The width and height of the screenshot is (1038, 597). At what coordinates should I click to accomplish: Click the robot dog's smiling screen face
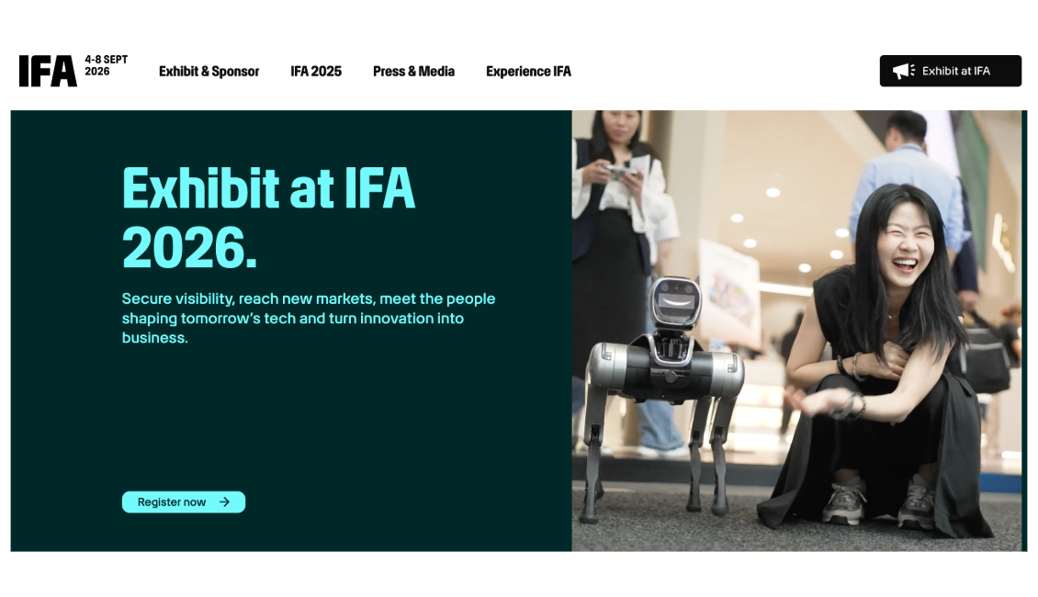pyautogui.click(x=675, y=301)
